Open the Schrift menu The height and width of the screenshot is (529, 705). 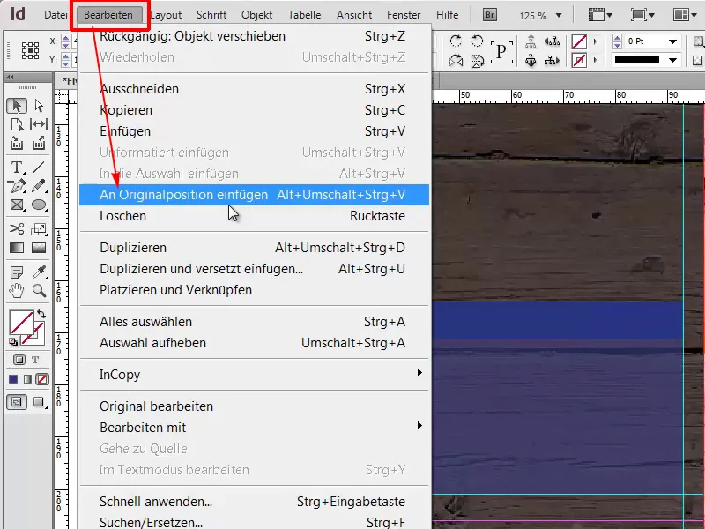click(x=211, y=15)
